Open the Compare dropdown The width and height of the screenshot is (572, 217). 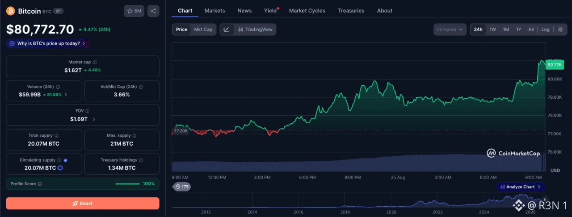(x=450, y=29)
